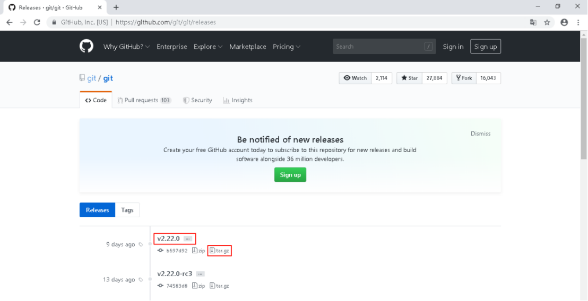Click the GitHub Octocat logo

(x=87, y=47)
